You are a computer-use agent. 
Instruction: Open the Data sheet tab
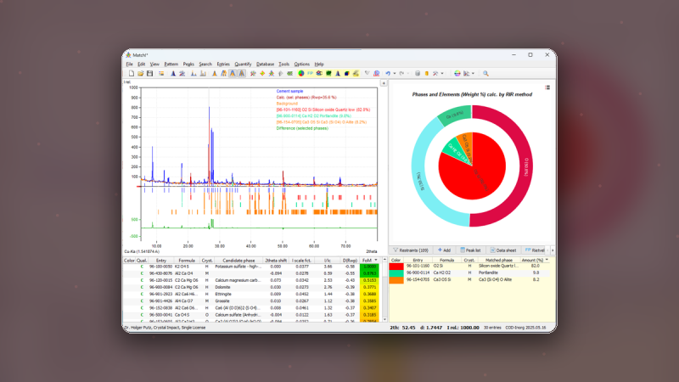[503, 250]
